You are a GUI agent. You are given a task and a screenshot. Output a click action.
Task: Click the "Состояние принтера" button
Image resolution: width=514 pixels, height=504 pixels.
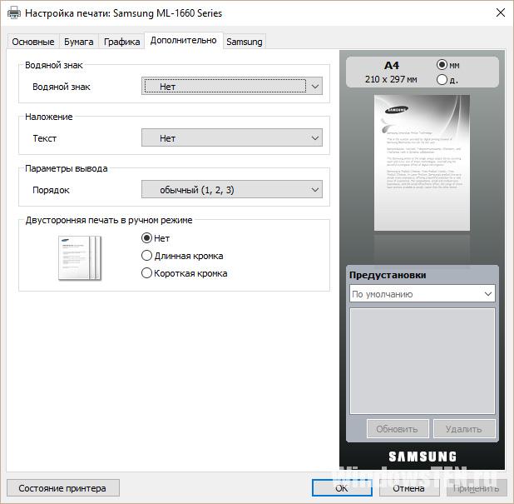62,488
